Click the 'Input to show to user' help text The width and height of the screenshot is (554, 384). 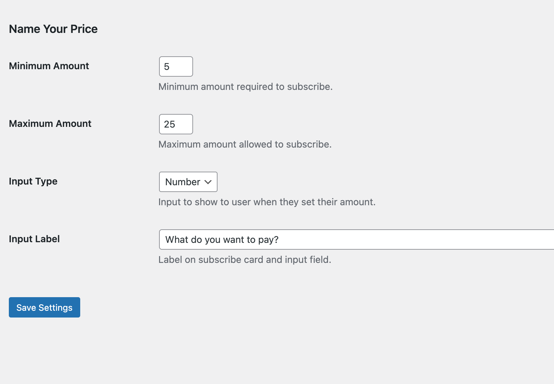click(x=267, y=202)
